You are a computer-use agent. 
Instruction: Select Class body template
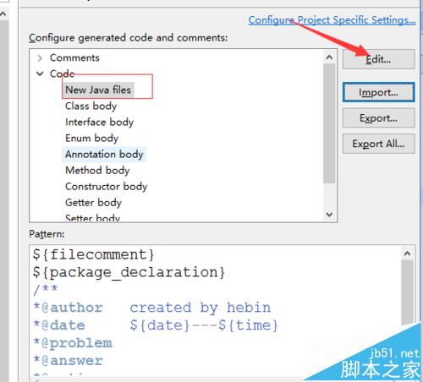[91, 106]
